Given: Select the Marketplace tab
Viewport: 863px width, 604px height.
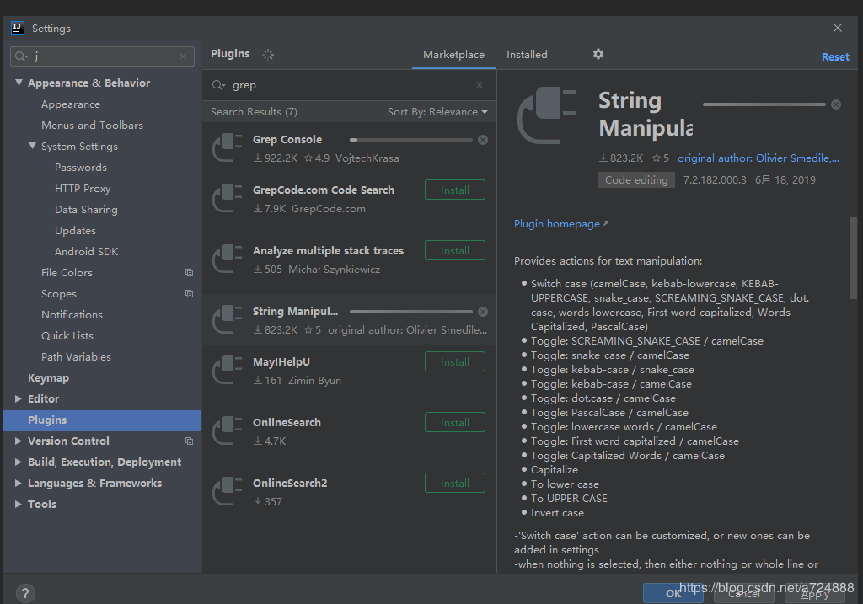Looking at the screenshot, I should click(x=453, y=55).
